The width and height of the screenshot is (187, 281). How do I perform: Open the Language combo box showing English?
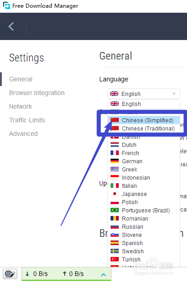point(144,94)
